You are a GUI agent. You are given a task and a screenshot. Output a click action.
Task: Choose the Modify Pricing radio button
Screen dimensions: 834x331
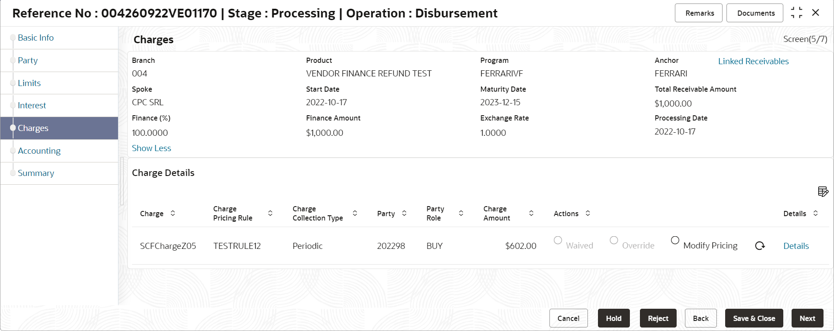[675, 240]
